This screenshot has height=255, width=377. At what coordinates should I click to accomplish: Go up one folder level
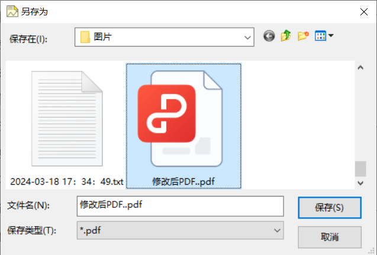coord(286,36)
